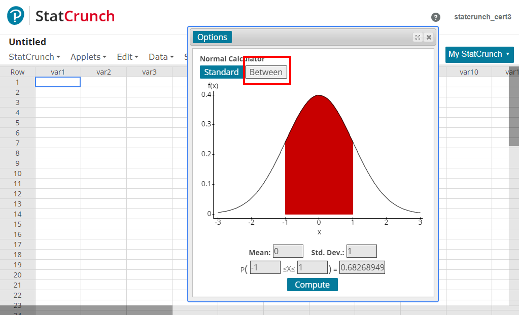Click the Pearson logo icon
The height and width of the screenshot is (315, 519).
[x=16, y=16]
